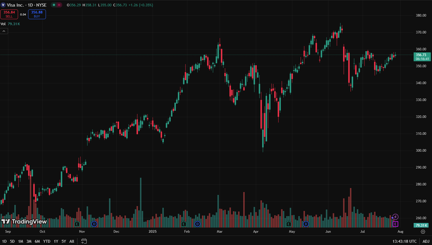This screenshot has height=245, width=432.
Task: Click the H358.31 high value
Action: [89, 5]
